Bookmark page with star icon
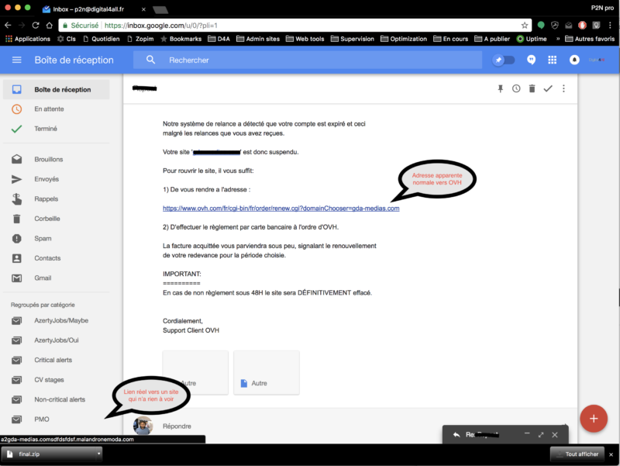Screen dimensions: 620x466 [525, 26]
